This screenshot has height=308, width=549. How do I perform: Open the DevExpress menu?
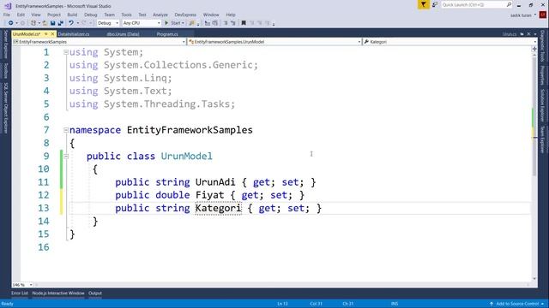(185, 15)
